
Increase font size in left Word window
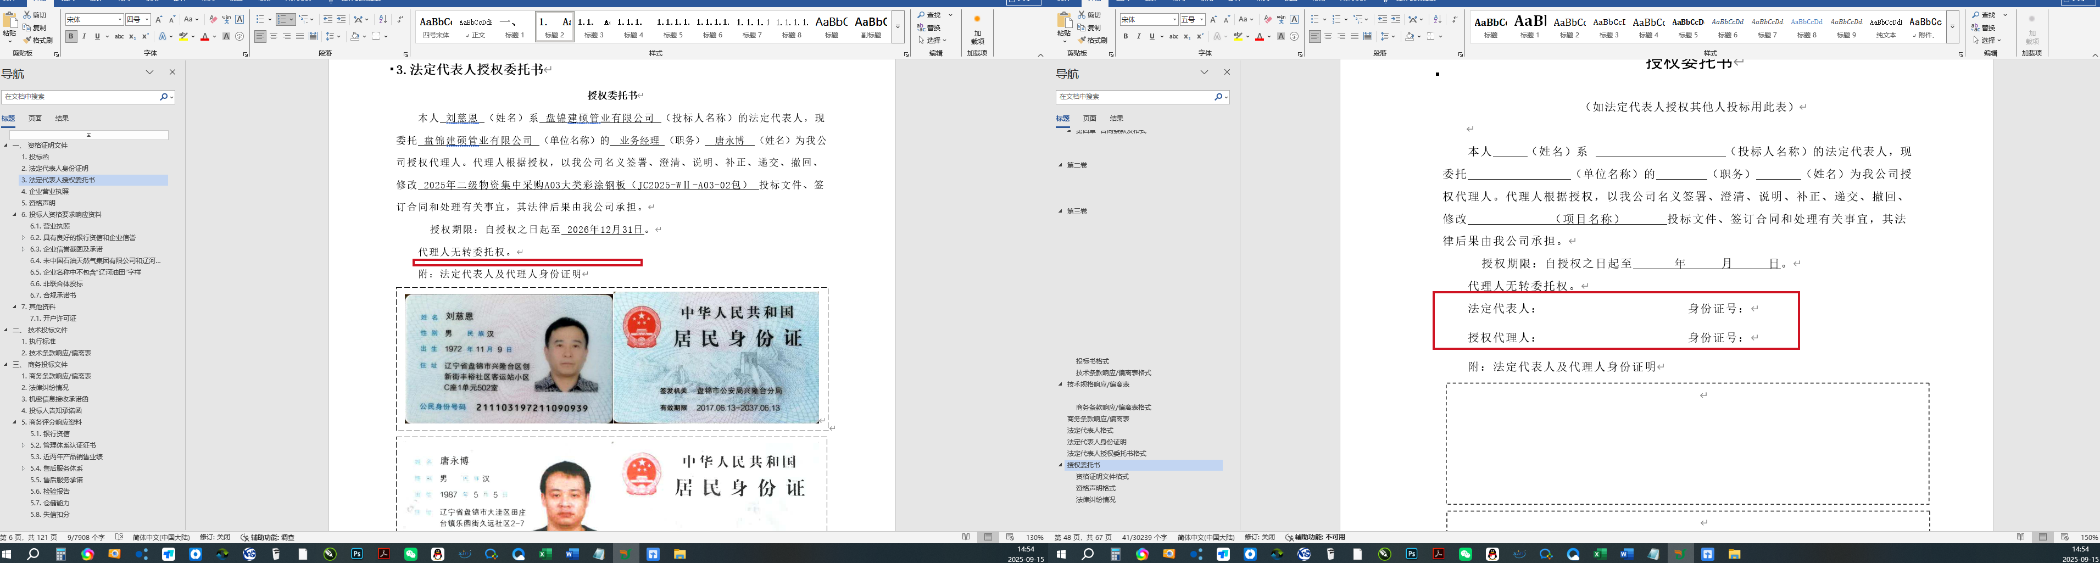coord(159,20)
